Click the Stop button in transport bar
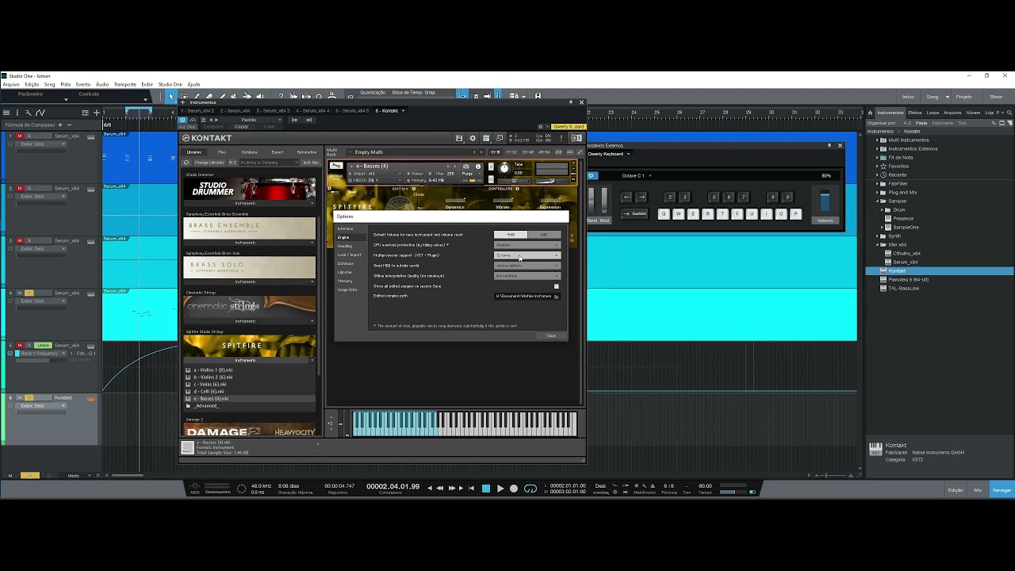 tap(486, 489)
